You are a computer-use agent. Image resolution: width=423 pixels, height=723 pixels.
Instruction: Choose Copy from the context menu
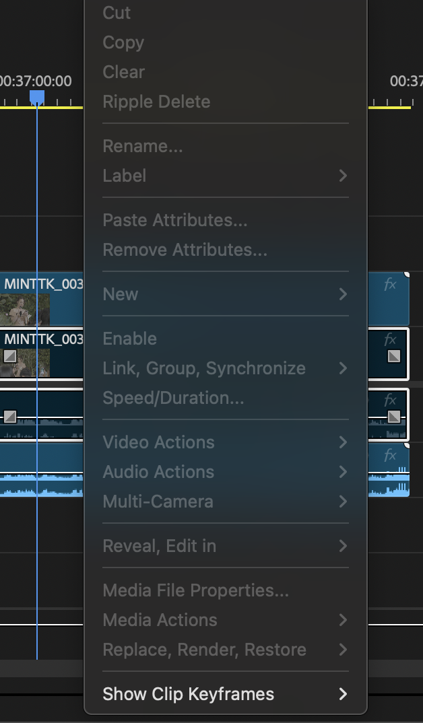(x=123, y=42)
